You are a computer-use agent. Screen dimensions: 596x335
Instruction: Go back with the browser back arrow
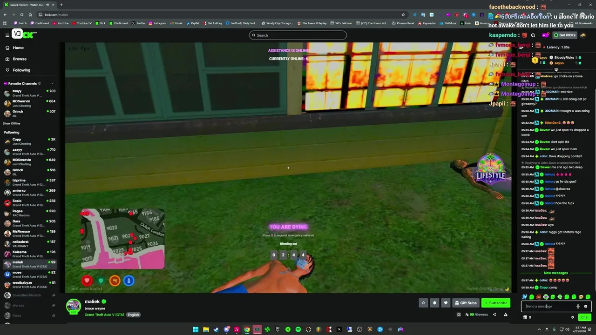click(5, 14)
